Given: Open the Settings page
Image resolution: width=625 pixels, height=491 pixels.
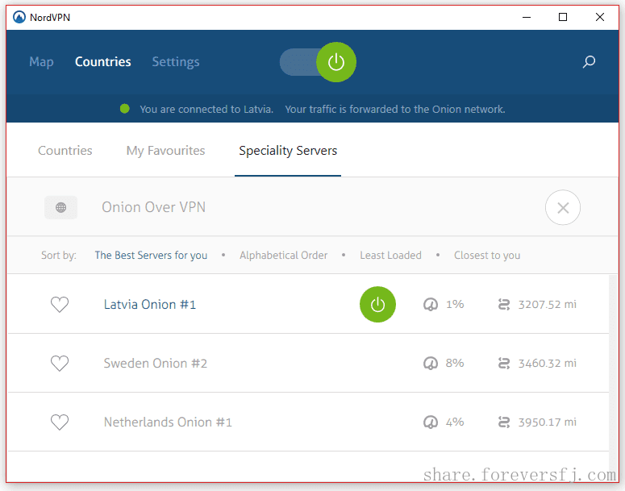Looking at the screenshot, I should pos(175,62).
